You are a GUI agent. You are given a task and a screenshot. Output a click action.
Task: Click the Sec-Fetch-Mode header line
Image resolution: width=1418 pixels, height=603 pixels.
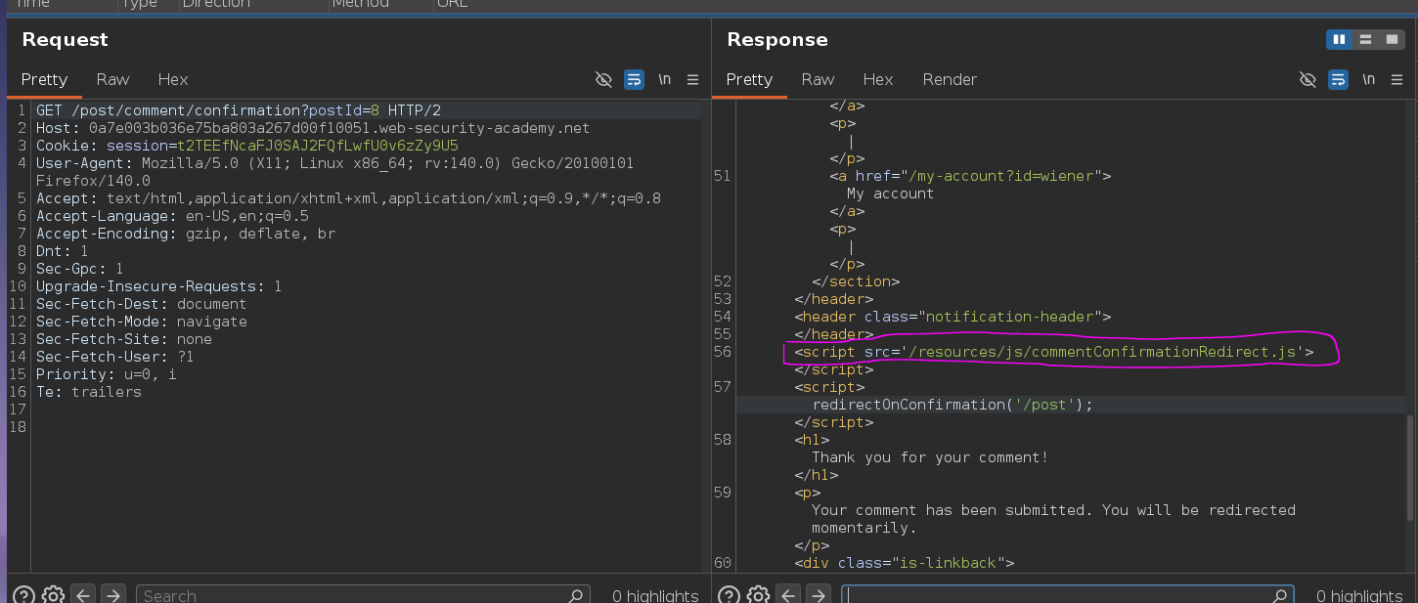pyautogui.click(x=141, y=322)
